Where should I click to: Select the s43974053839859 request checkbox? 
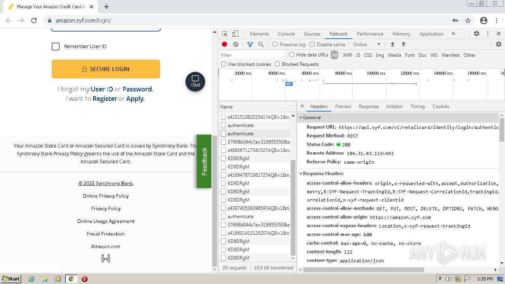click(x=223, y=208)
